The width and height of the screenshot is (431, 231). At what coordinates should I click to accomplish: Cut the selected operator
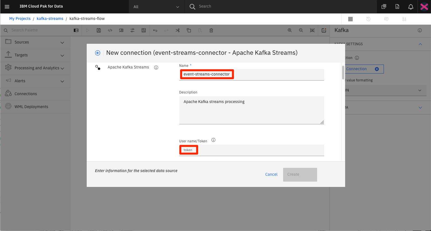pos(178,30)
